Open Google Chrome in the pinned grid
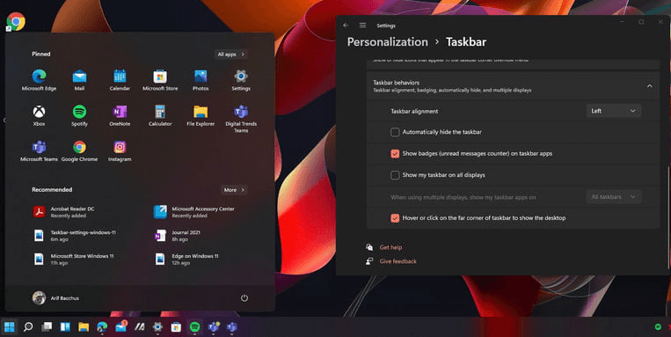671x337 pixels. tap(79, 151)
